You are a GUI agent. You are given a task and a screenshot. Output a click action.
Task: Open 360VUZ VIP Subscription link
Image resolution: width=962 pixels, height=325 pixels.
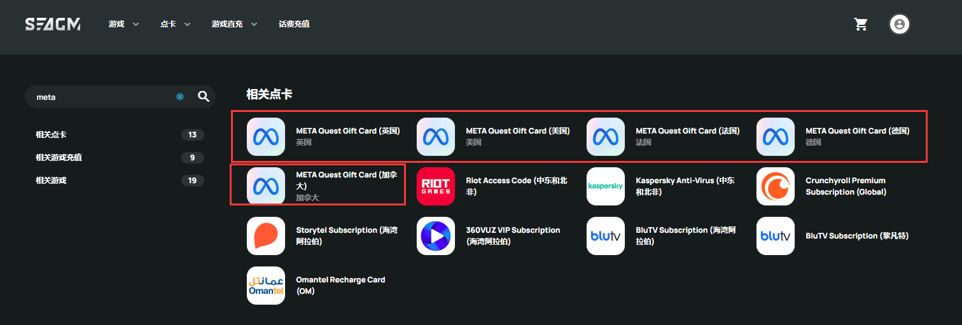[x=513, y=236]
